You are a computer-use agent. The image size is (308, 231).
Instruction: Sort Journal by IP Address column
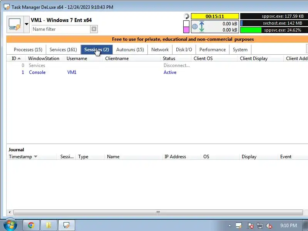(x=182, y=157)
